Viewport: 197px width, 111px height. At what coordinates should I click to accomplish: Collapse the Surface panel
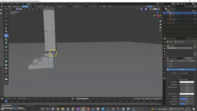coord(170,66)
